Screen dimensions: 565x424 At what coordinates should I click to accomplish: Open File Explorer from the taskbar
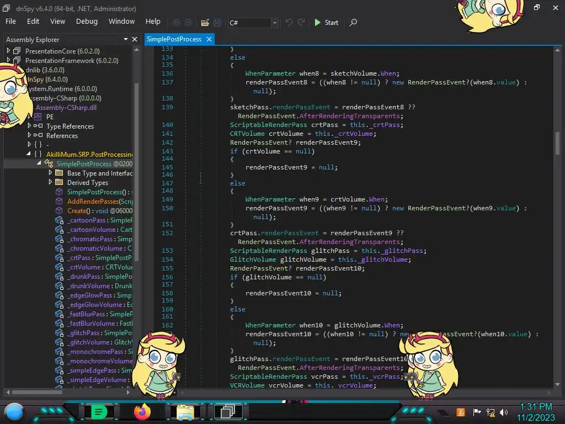coord(185,412)
